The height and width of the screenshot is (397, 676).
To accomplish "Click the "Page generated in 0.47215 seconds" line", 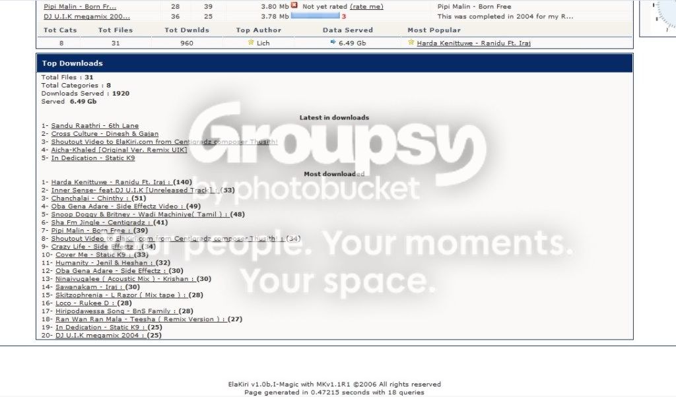I will [335, 392].
